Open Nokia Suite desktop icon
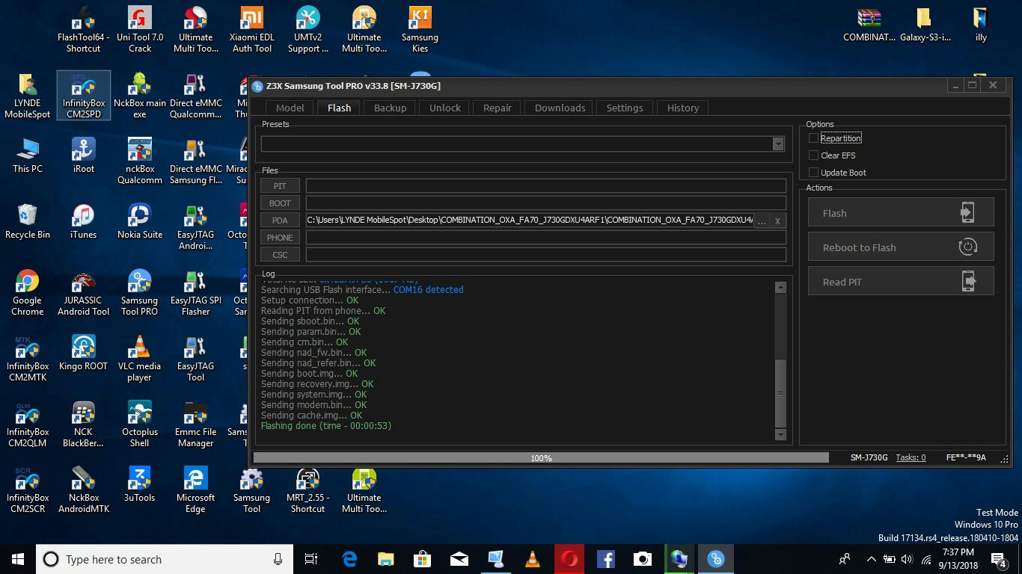 (139, 222)
